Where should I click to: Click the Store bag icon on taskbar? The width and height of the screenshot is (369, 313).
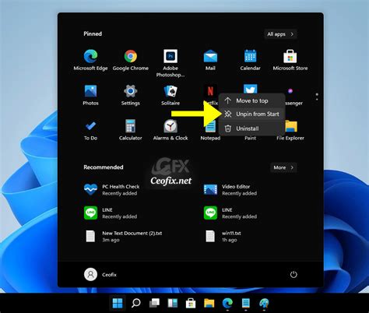click(x=191, y=303)
